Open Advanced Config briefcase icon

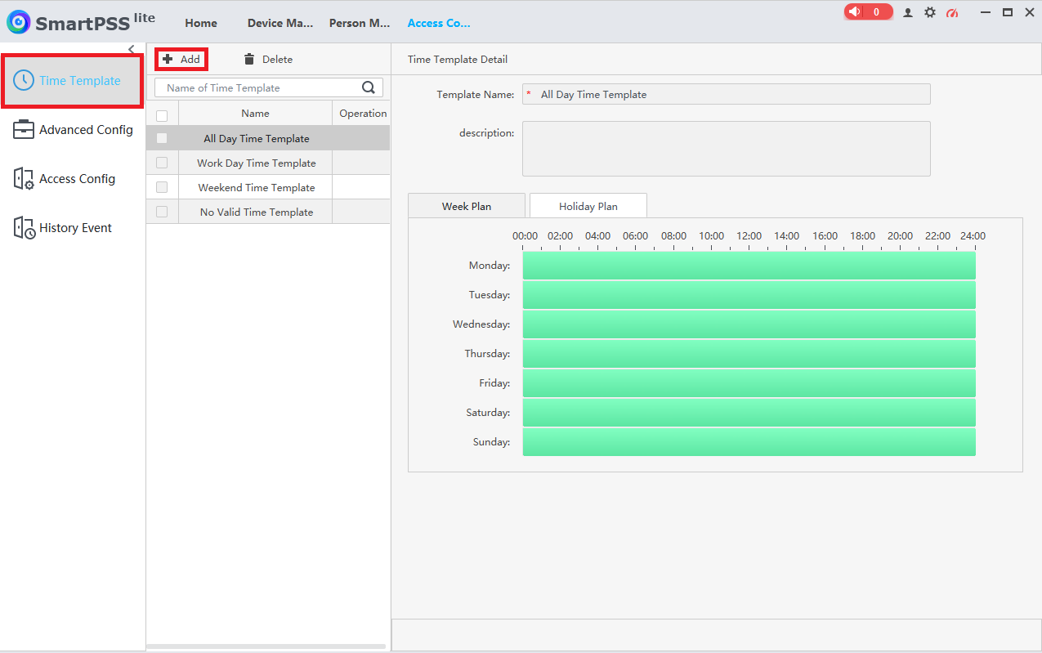[x=24, y=129]
